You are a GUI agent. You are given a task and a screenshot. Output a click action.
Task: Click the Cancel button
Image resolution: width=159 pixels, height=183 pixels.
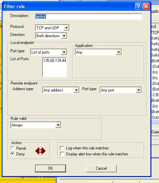coord(101,168)
